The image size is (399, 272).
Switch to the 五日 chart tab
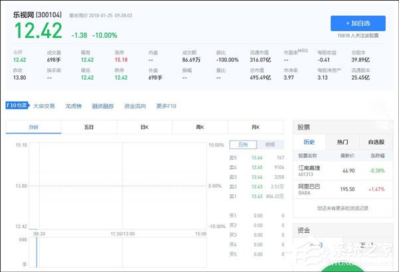(x=89, y=127)
